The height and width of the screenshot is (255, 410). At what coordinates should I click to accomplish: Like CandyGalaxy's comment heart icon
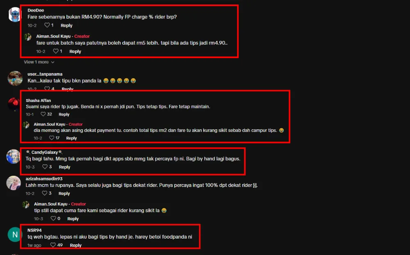coord(45,167)
